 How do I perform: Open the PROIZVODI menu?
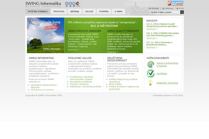(x=59, y=11)
